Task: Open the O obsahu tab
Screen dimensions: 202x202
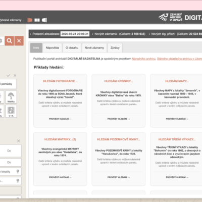Action: (72, 48)
